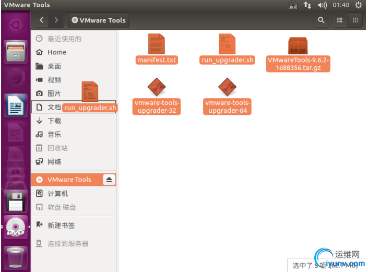Open 视频 folder in the sidebar
The width and height of the screenshot is (368, 272).
[74, 80]
